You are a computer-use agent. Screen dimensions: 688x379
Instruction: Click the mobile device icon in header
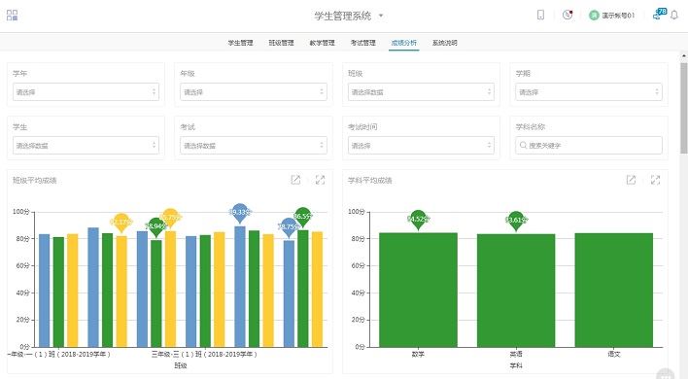[540, 15]
